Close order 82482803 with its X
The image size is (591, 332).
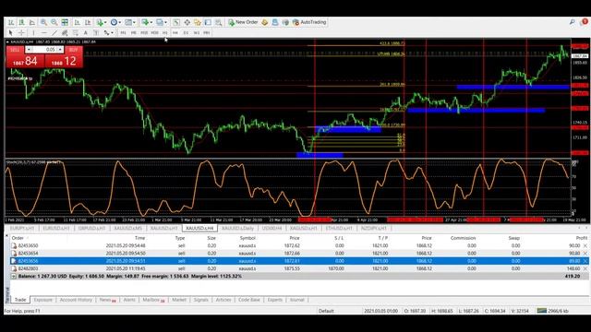coord(585,268)
